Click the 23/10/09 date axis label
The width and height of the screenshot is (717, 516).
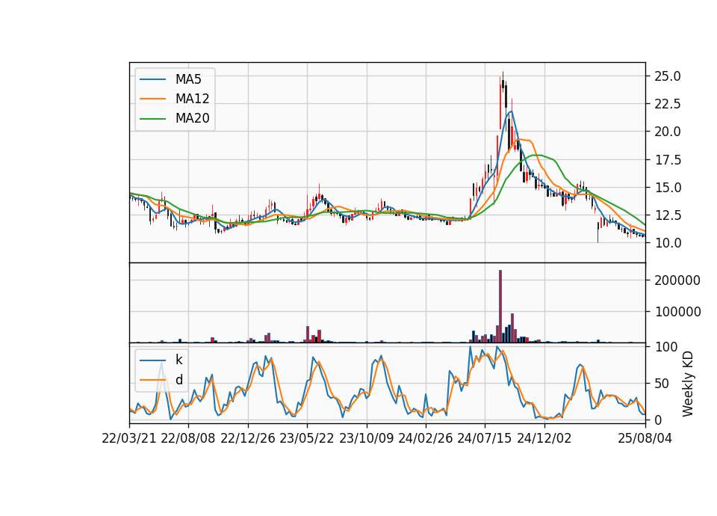[366, 438]
